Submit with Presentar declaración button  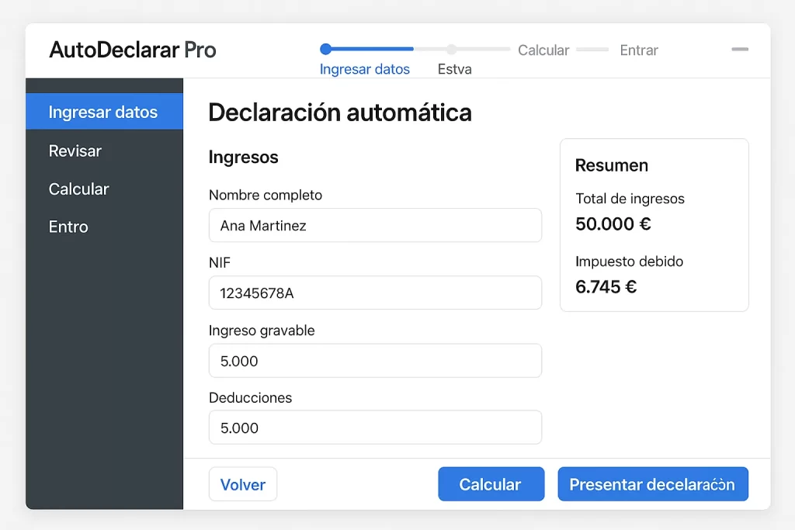click(653, 484)
